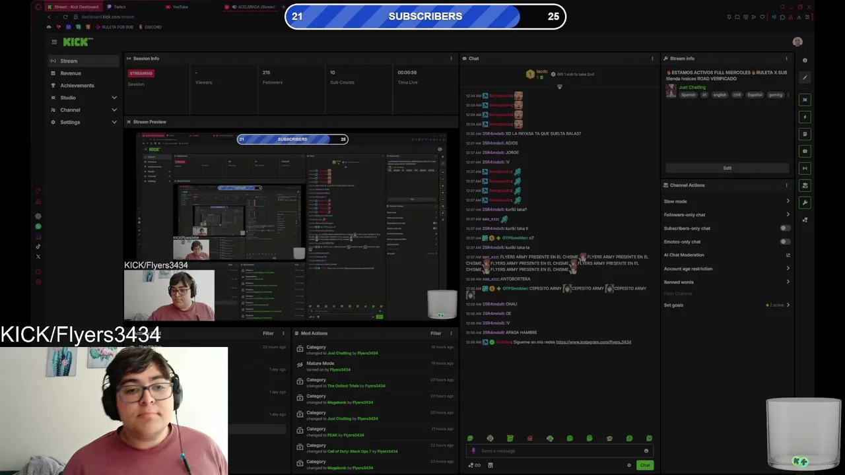Select the first green emote above message box
Screen dimensions: 845x475
[x=470, y=438]
